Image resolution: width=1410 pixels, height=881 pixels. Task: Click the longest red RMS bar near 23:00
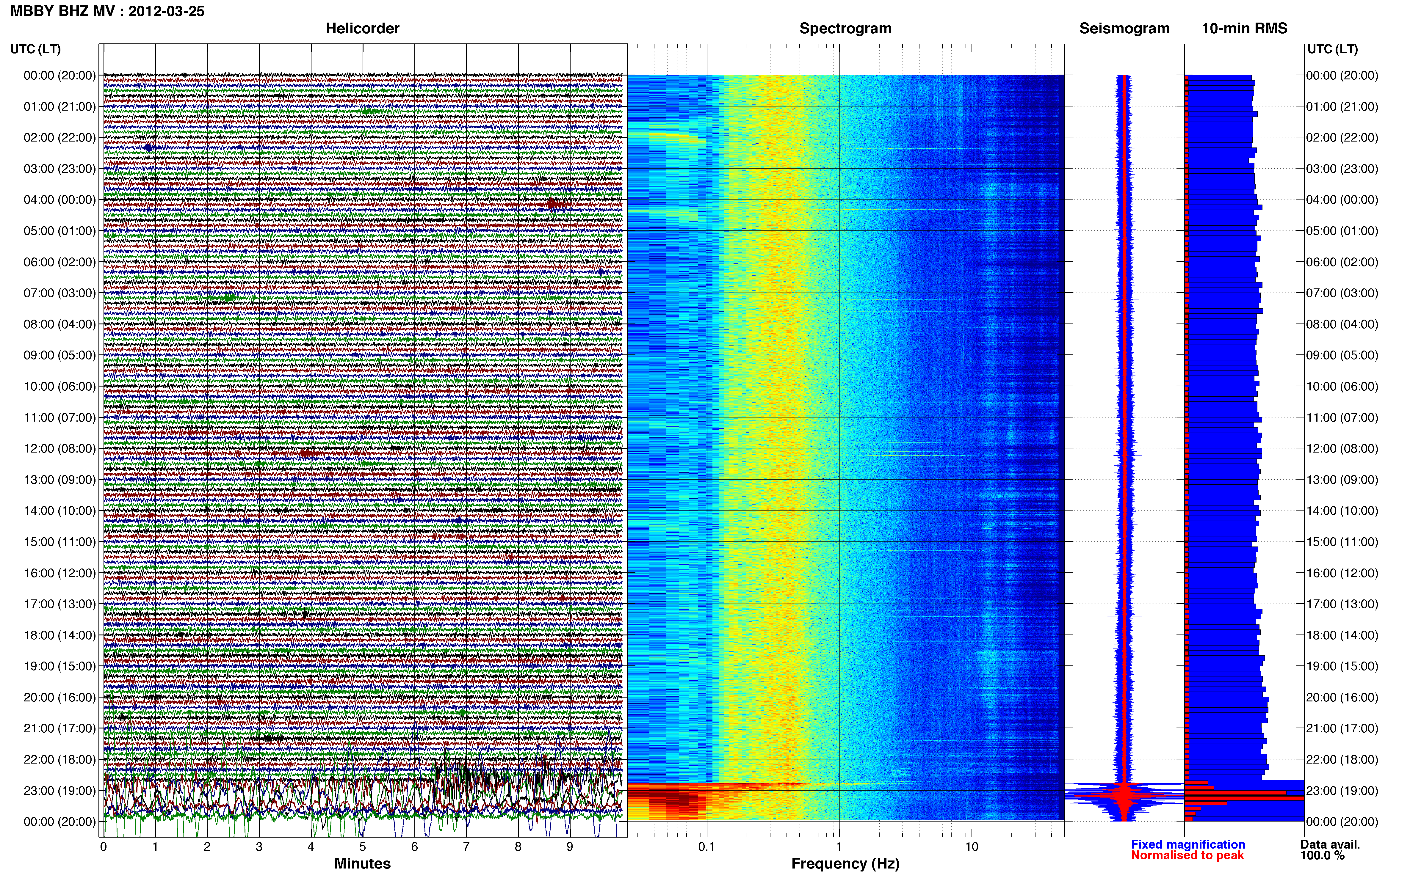[1245, 798]
